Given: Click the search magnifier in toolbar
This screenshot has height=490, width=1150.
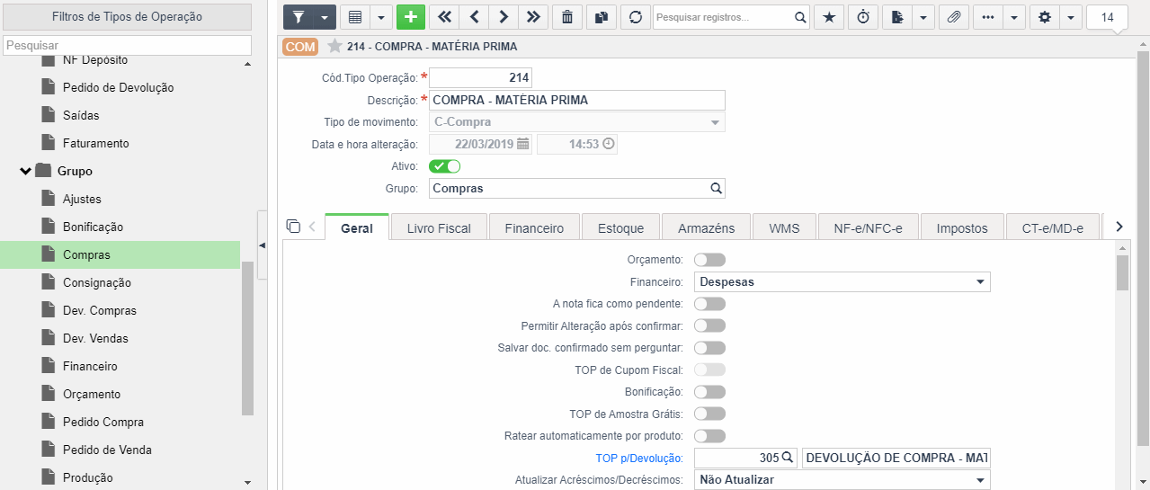Looking at the screenshot, I should click(800, 17).
